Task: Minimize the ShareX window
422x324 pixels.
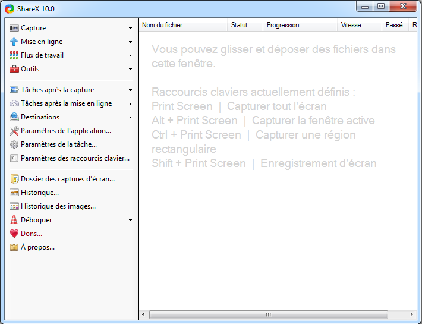Action: tap(365, 7)
